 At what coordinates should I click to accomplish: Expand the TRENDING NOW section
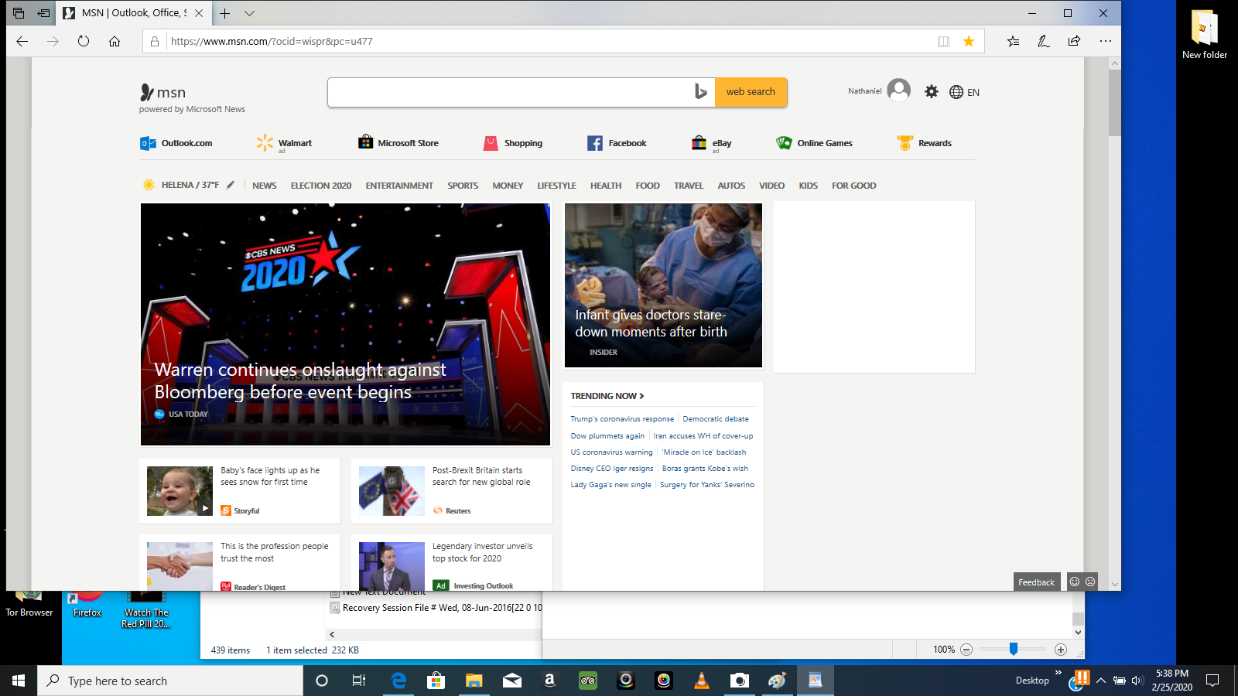coord(607,396)
